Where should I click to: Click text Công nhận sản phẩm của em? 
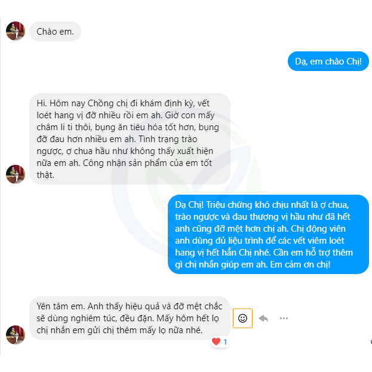pos(142,163)
